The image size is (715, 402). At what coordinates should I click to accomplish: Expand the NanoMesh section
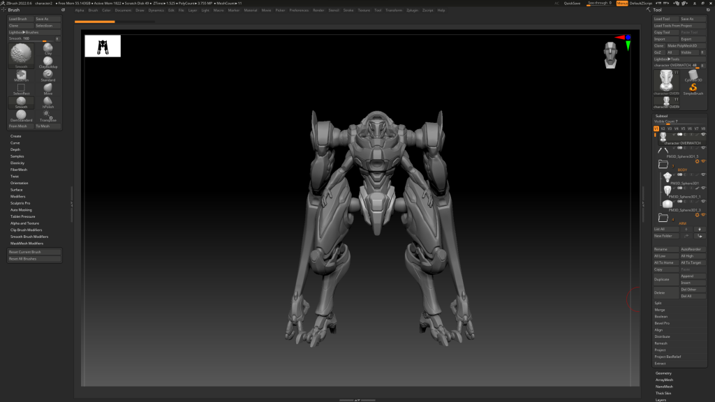pos(664,387)
